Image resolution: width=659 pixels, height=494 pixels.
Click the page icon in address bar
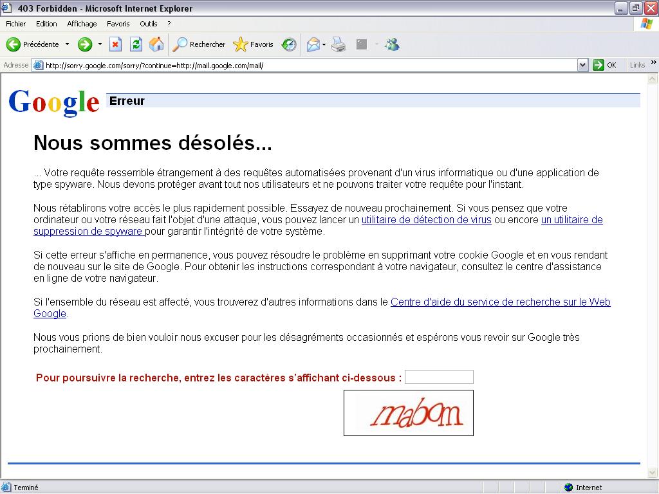[38, 65]
